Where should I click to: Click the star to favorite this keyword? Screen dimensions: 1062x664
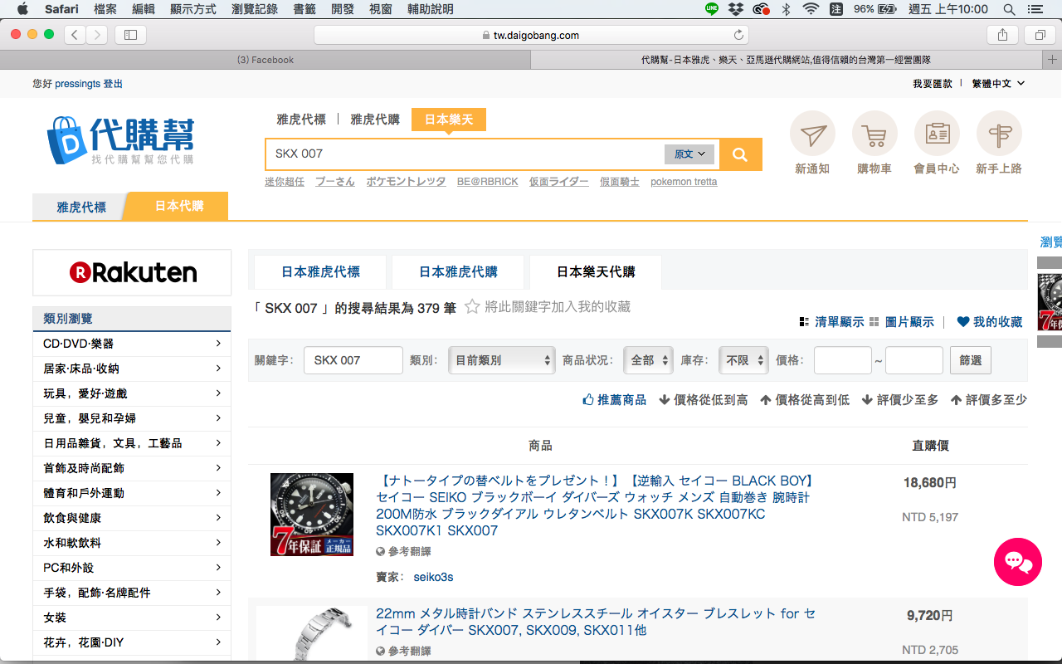click(472, 307)
